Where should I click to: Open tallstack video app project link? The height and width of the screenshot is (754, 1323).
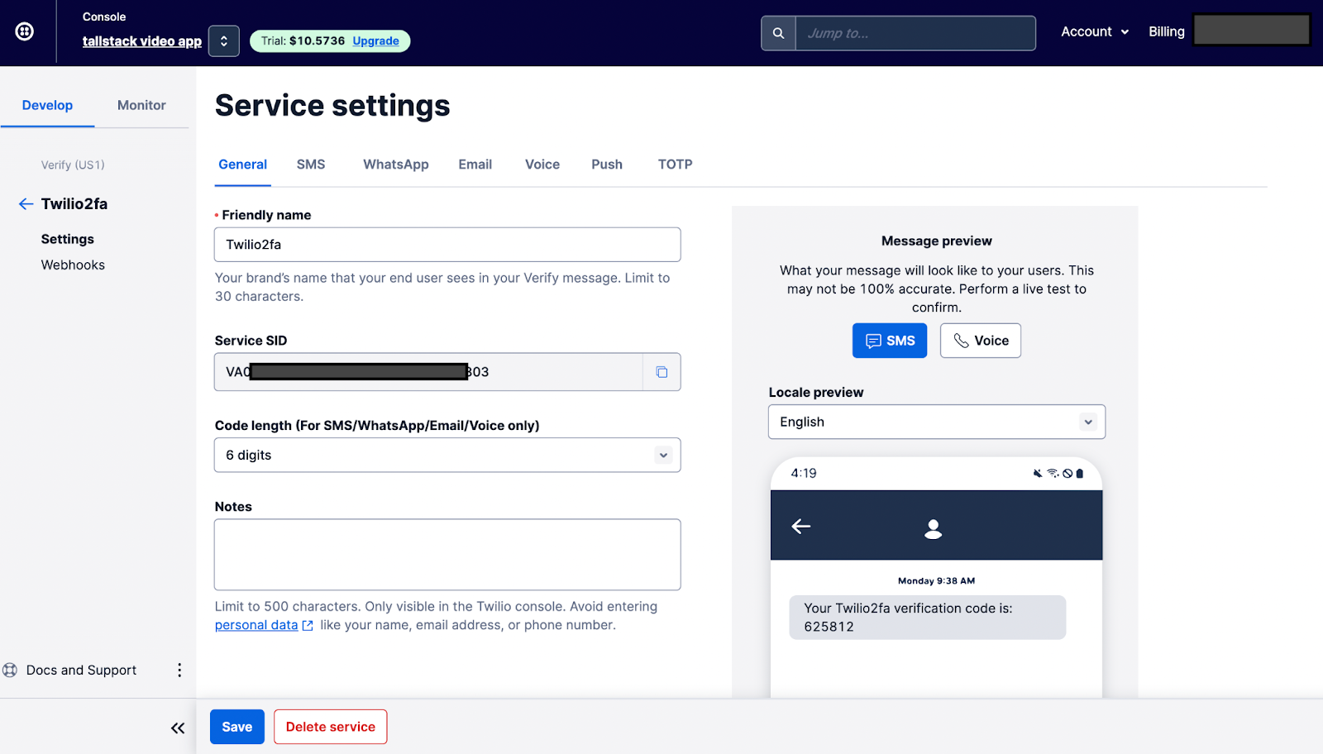[142, 41]
